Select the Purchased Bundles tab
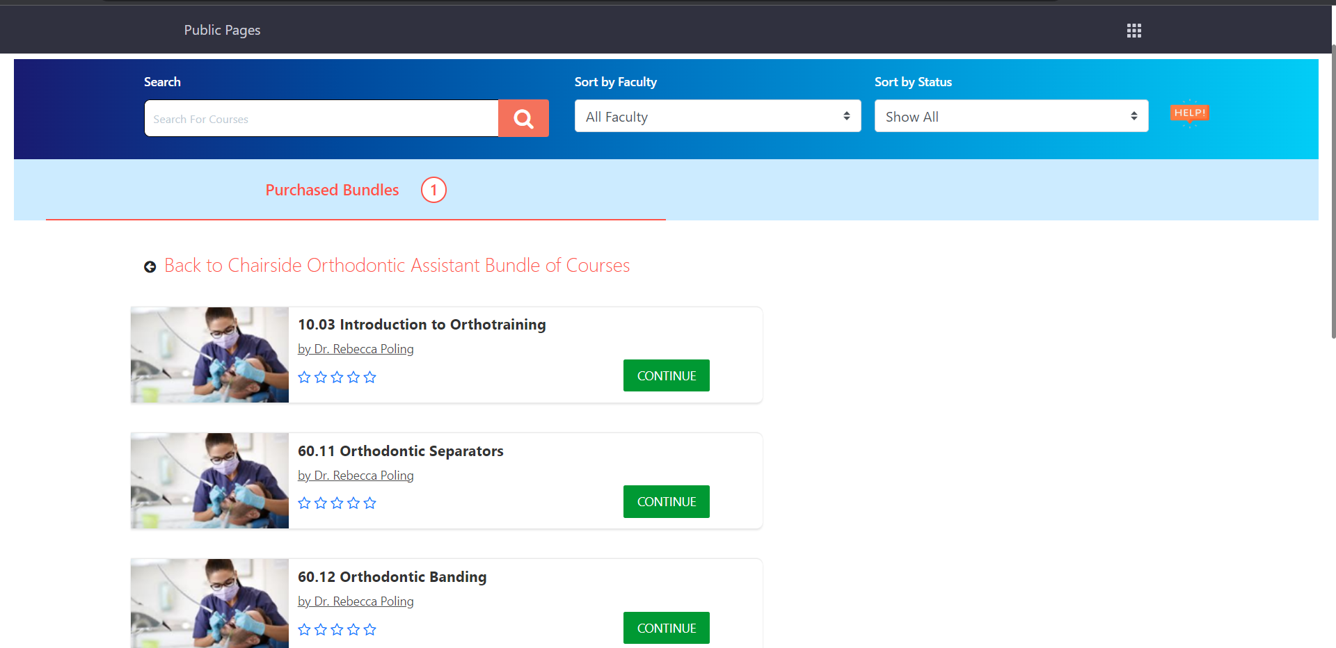The width and height of the screenshot is (1336, 648). click(332, 190)
